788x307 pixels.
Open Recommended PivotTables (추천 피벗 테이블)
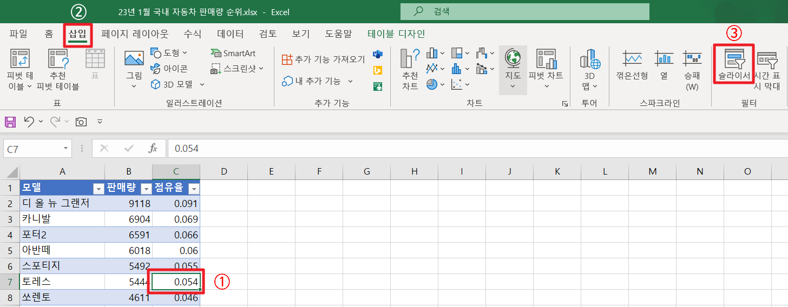coord(57,69)
